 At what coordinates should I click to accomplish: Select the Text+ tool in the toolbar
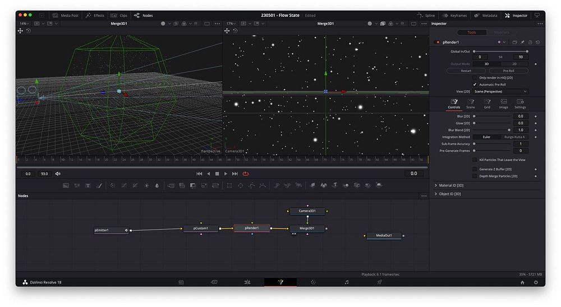coord(88,185)
